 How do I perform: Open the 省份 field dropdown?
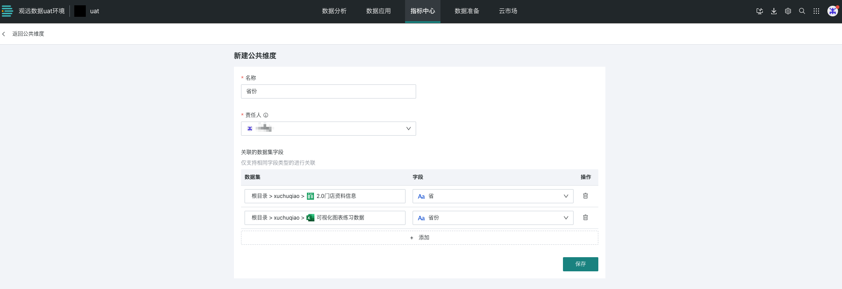[493, 218]
